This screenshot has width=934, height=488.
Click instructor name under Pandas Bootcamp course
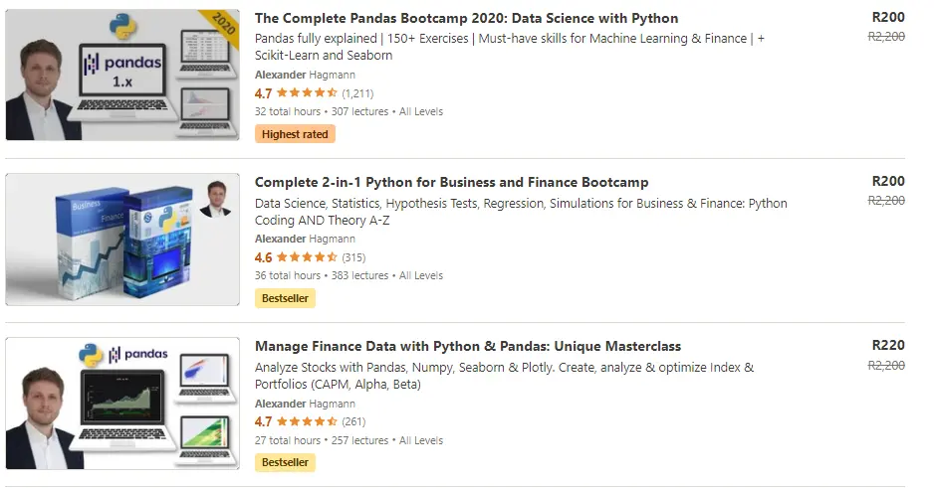pyautogui.click(x=304, y=75)
